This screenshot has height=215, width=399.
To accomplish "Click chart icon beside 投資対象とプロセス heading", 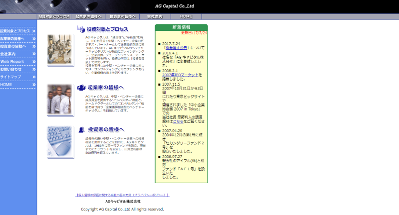I will click(x=81, y=29).
